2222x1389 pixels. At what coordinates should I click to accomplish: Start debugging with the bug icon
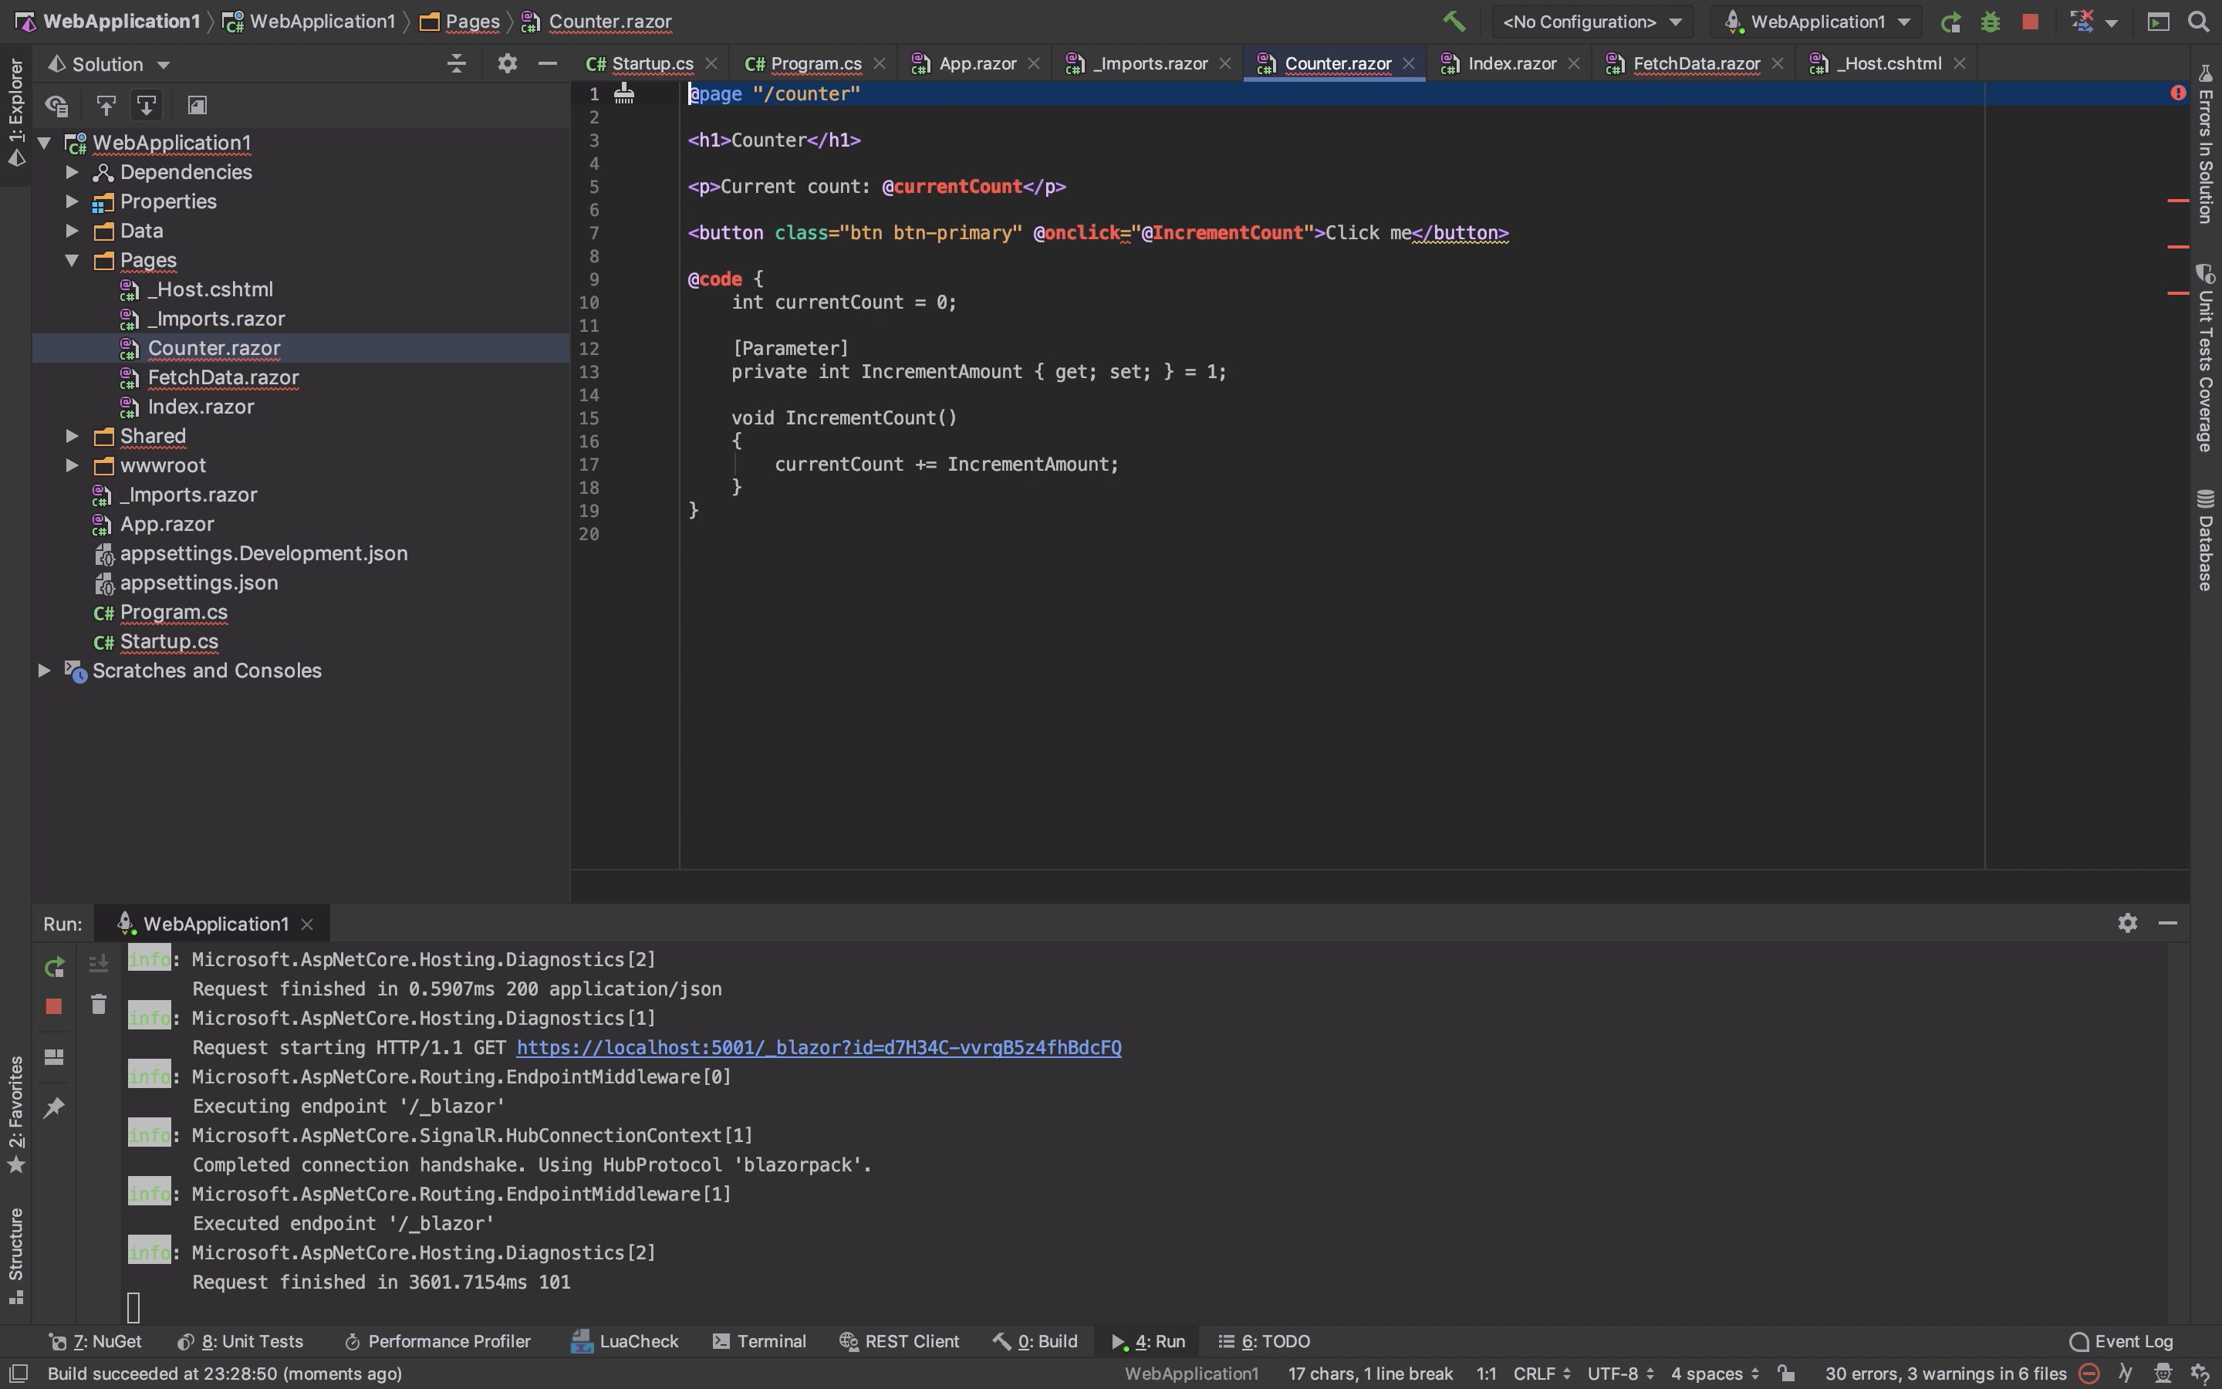(1990, 22)
